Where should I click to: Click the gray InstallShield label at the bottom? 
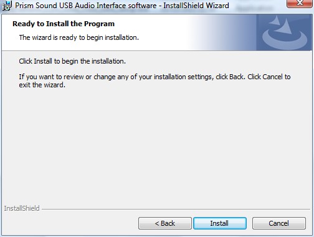tap(22, 208)
